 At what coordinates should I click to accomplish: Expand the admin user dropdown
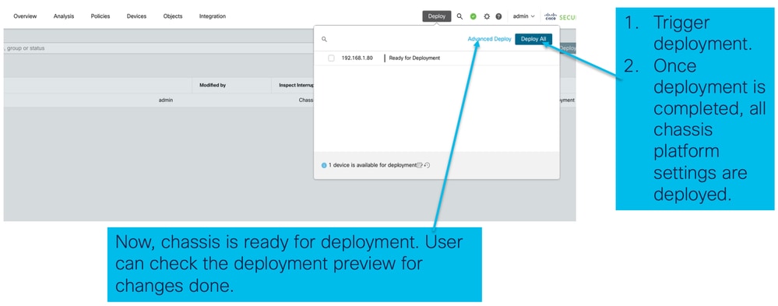[x=523, y=16]
